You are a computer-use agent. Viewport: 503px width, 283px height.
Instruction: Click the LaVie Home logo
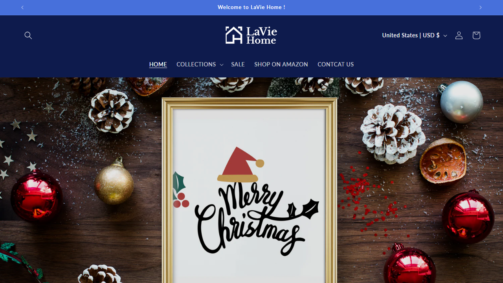(251, 35)
